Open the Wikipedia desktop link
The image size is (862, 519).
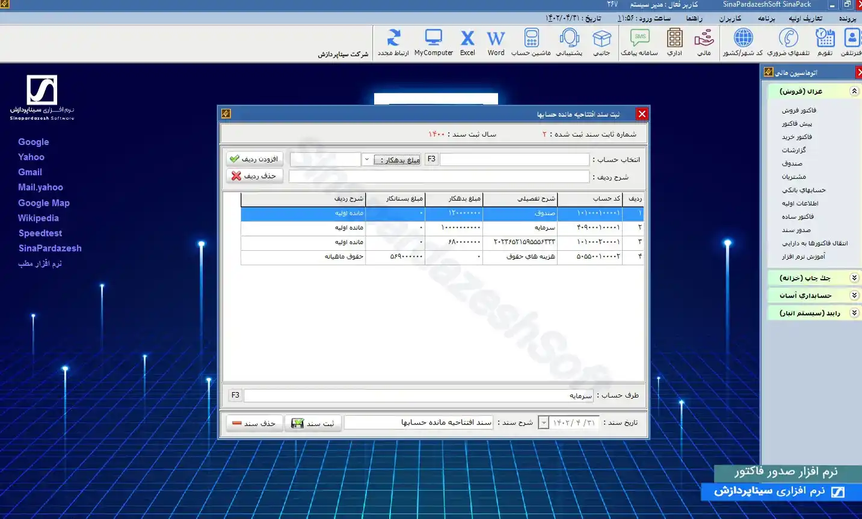(x=38, y=218)
